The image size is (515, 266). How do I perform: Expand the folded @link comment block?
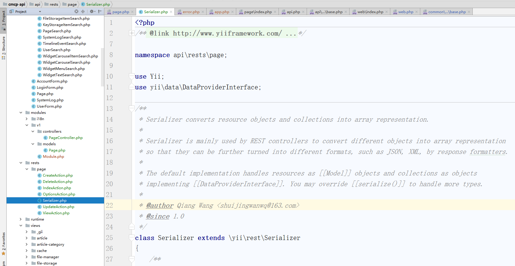(x=132, y=33)
